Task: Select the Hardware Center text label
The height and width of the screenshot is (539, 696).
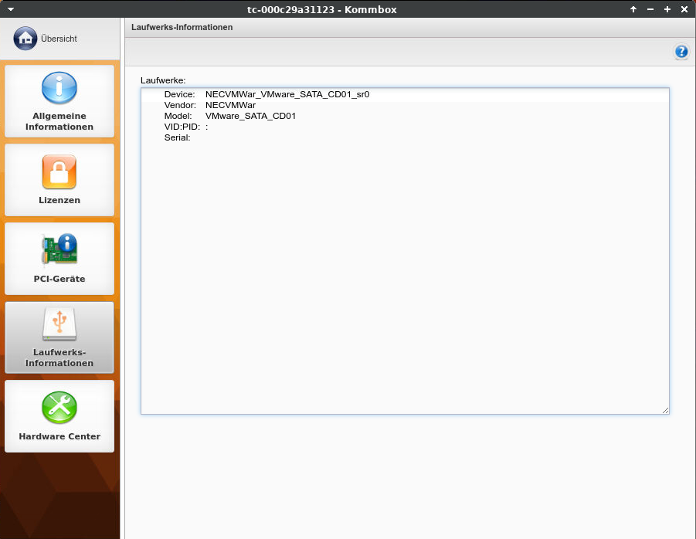Action: coord(59,436)
